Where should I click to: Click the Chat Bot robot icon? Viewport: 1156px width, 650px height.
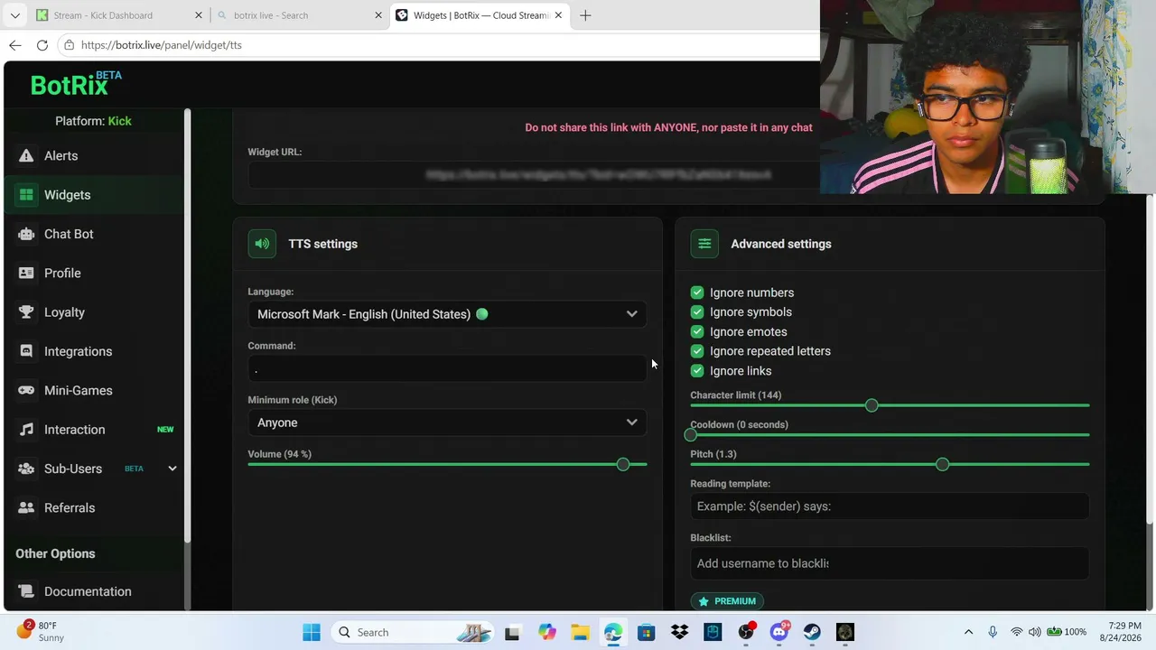[26, 234]
